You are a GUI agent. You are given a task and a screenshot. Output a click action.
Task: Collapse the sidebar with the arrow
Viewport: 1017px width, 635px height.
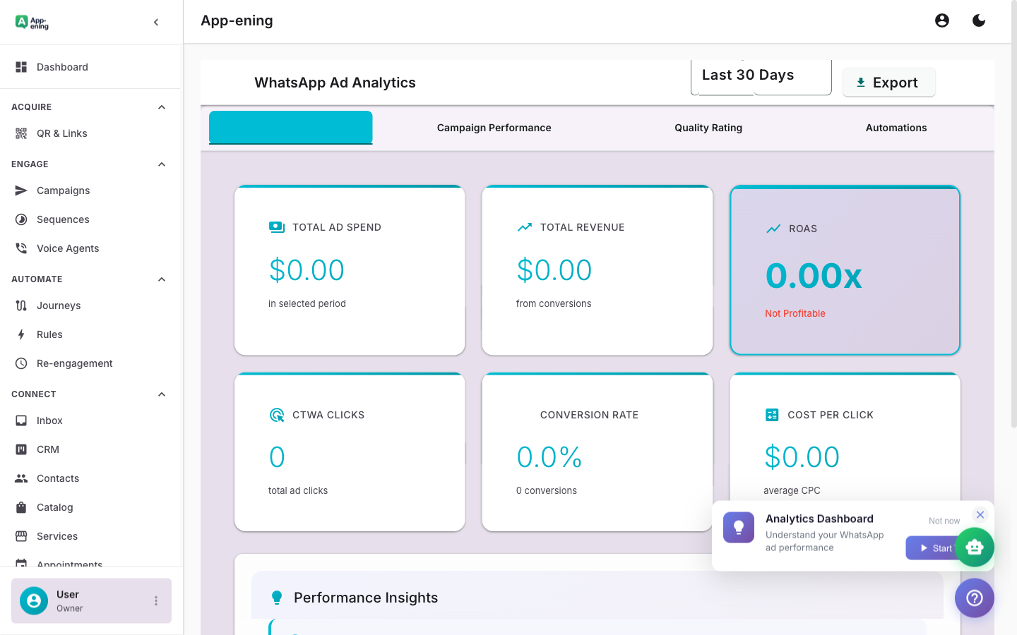pyautogui.click(x=155, y=22)
